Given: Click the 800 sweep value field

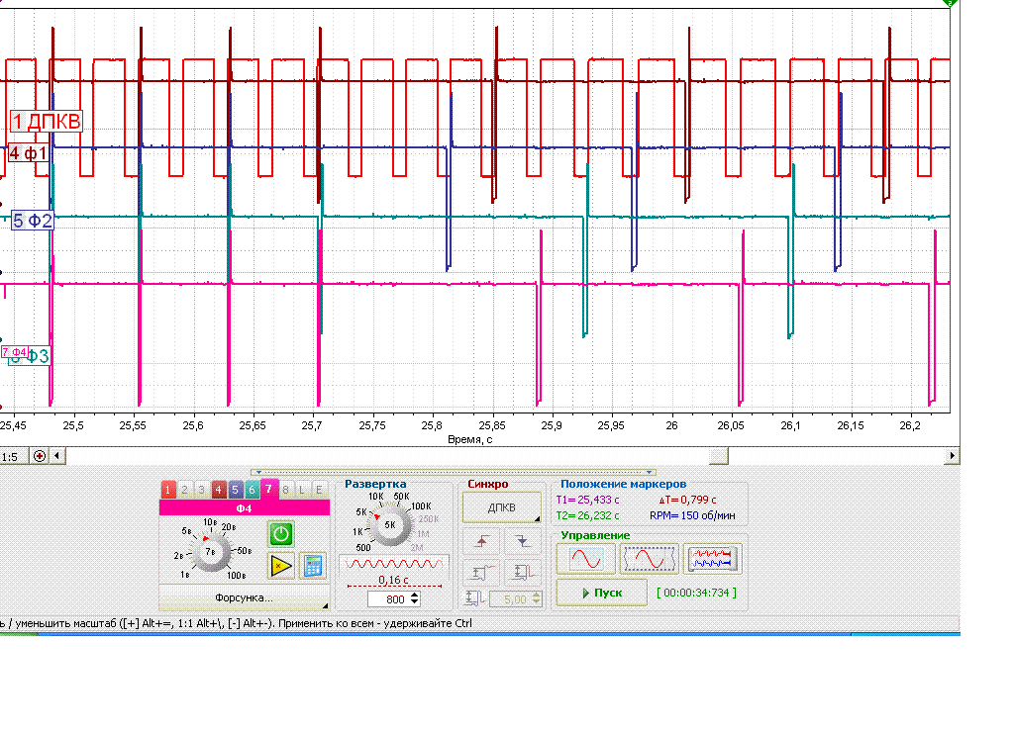Looking at the screenshot, I should 388,599.
